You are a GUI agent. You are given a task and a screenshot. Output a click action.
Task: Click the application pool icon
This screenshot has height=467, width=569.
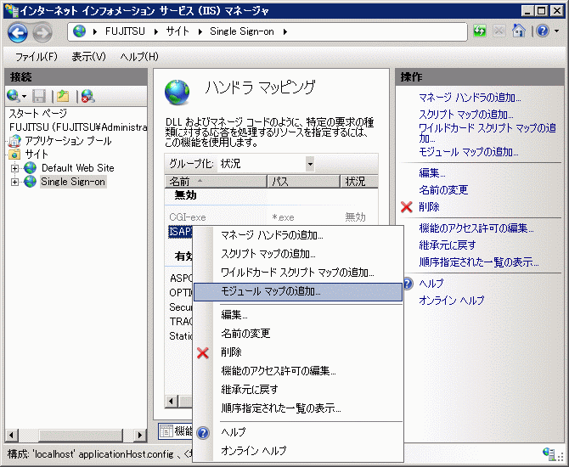(15, 141)
